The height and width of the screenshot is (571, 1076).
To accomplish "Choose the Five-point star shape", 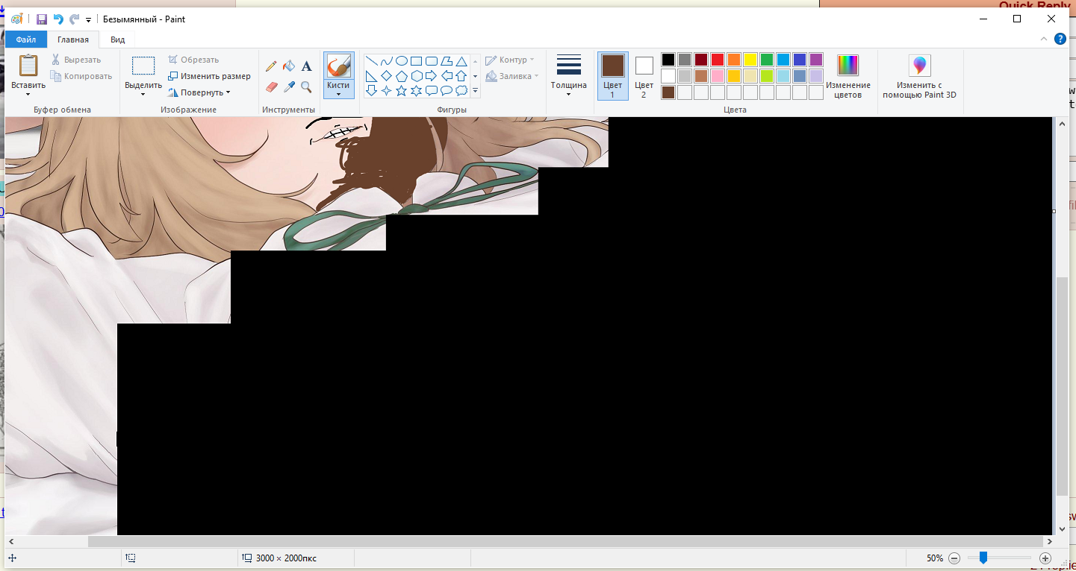I will pos(401,91).
